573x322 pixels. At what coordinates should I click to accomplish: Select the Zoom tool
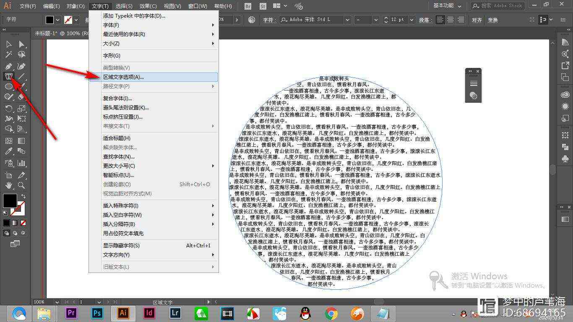click(21, 185)
